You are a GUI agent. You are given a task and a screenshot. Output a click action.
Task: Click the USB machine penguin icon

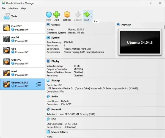click(6, 50)
